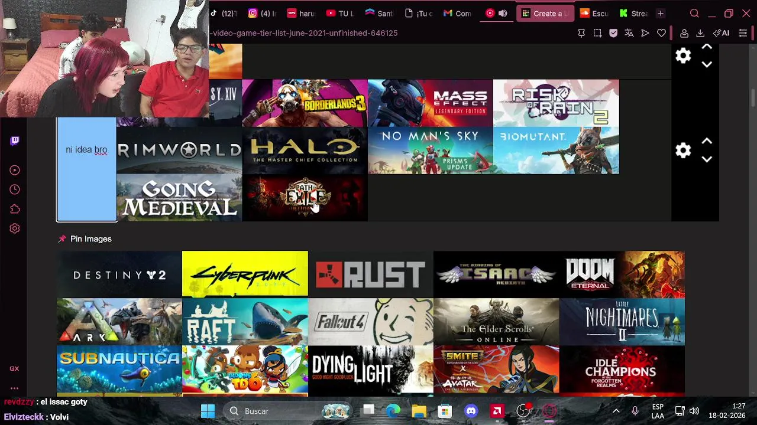Pick the Cyberpunk image

pos(245,274)
